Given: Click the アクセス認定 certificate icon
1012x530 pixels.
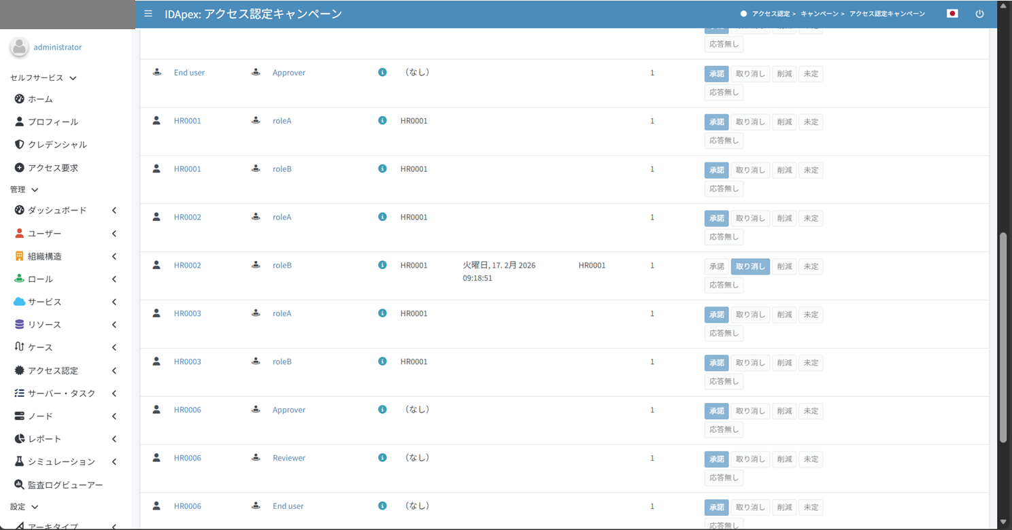Looking at the screenshot, I should pyautogui.click(x=20, y=370).
